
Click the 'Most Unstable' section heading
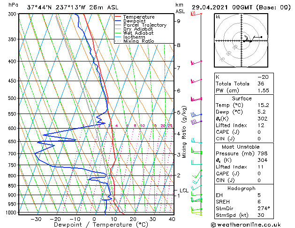click(x=241, y=147)
